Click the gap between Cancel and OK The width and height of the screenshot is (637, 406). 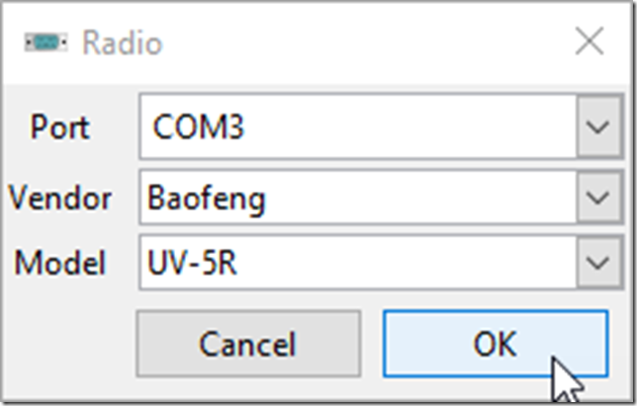pos(372,343)
